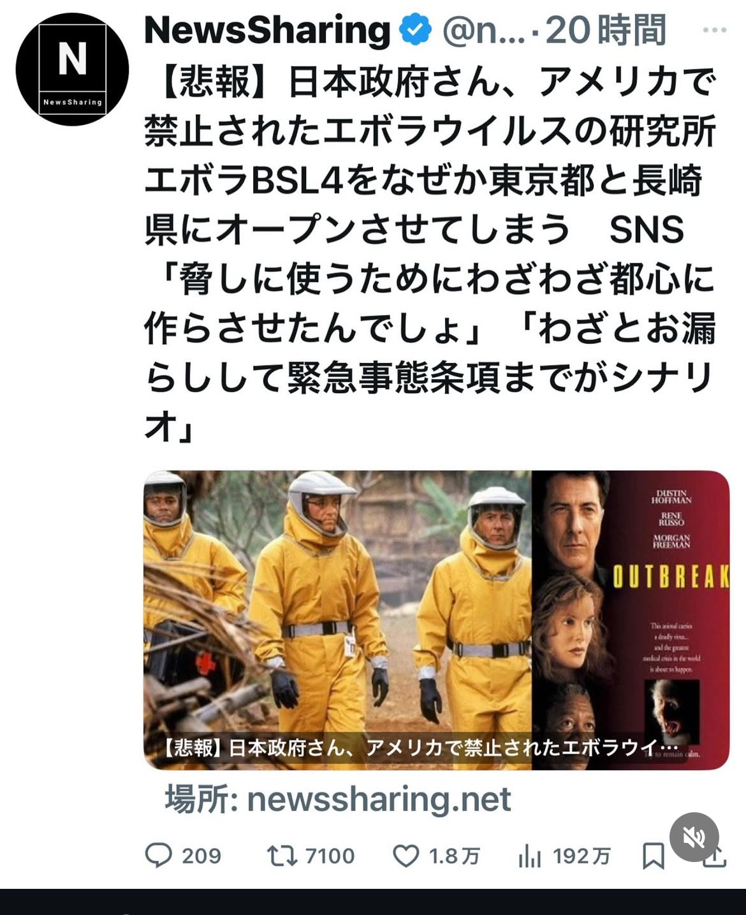Click the NewsSharing account name
The height and width of the screenshot is (915, 746).
click(x=267, y=30)
